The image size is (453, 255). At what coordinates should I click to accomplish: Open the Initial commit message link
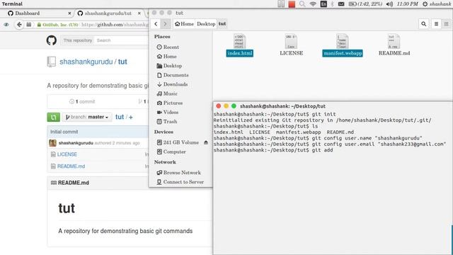click(x=64, y=132)
